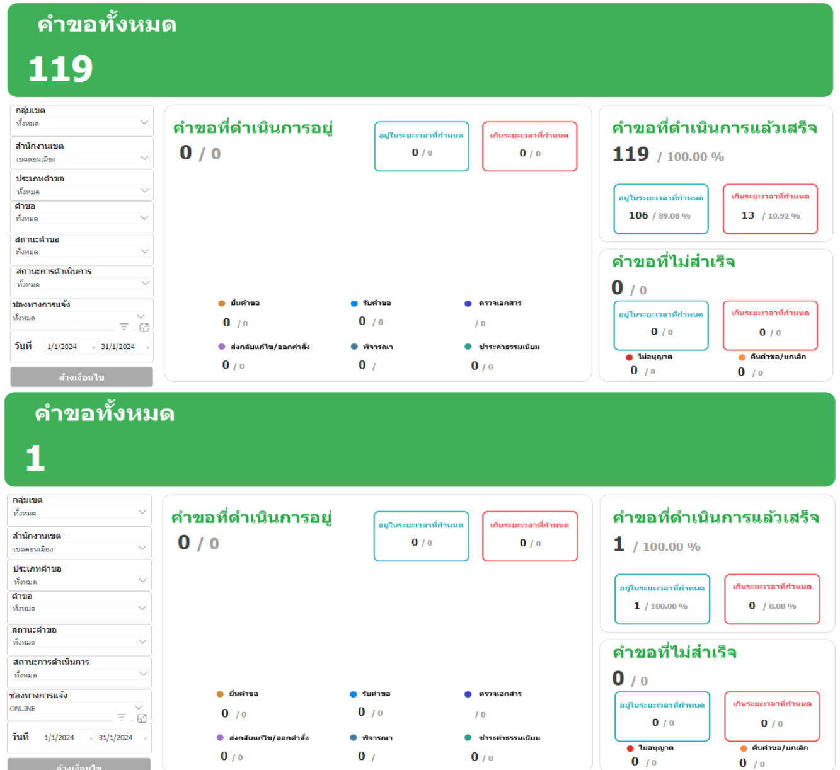The image size is (840, 770).
Task: Select the card showing 106 / 89.08 %
Action: tap(661, 209)
